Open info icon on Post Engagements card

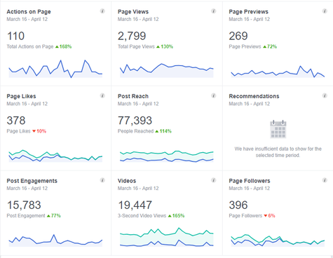pos(102,180)
